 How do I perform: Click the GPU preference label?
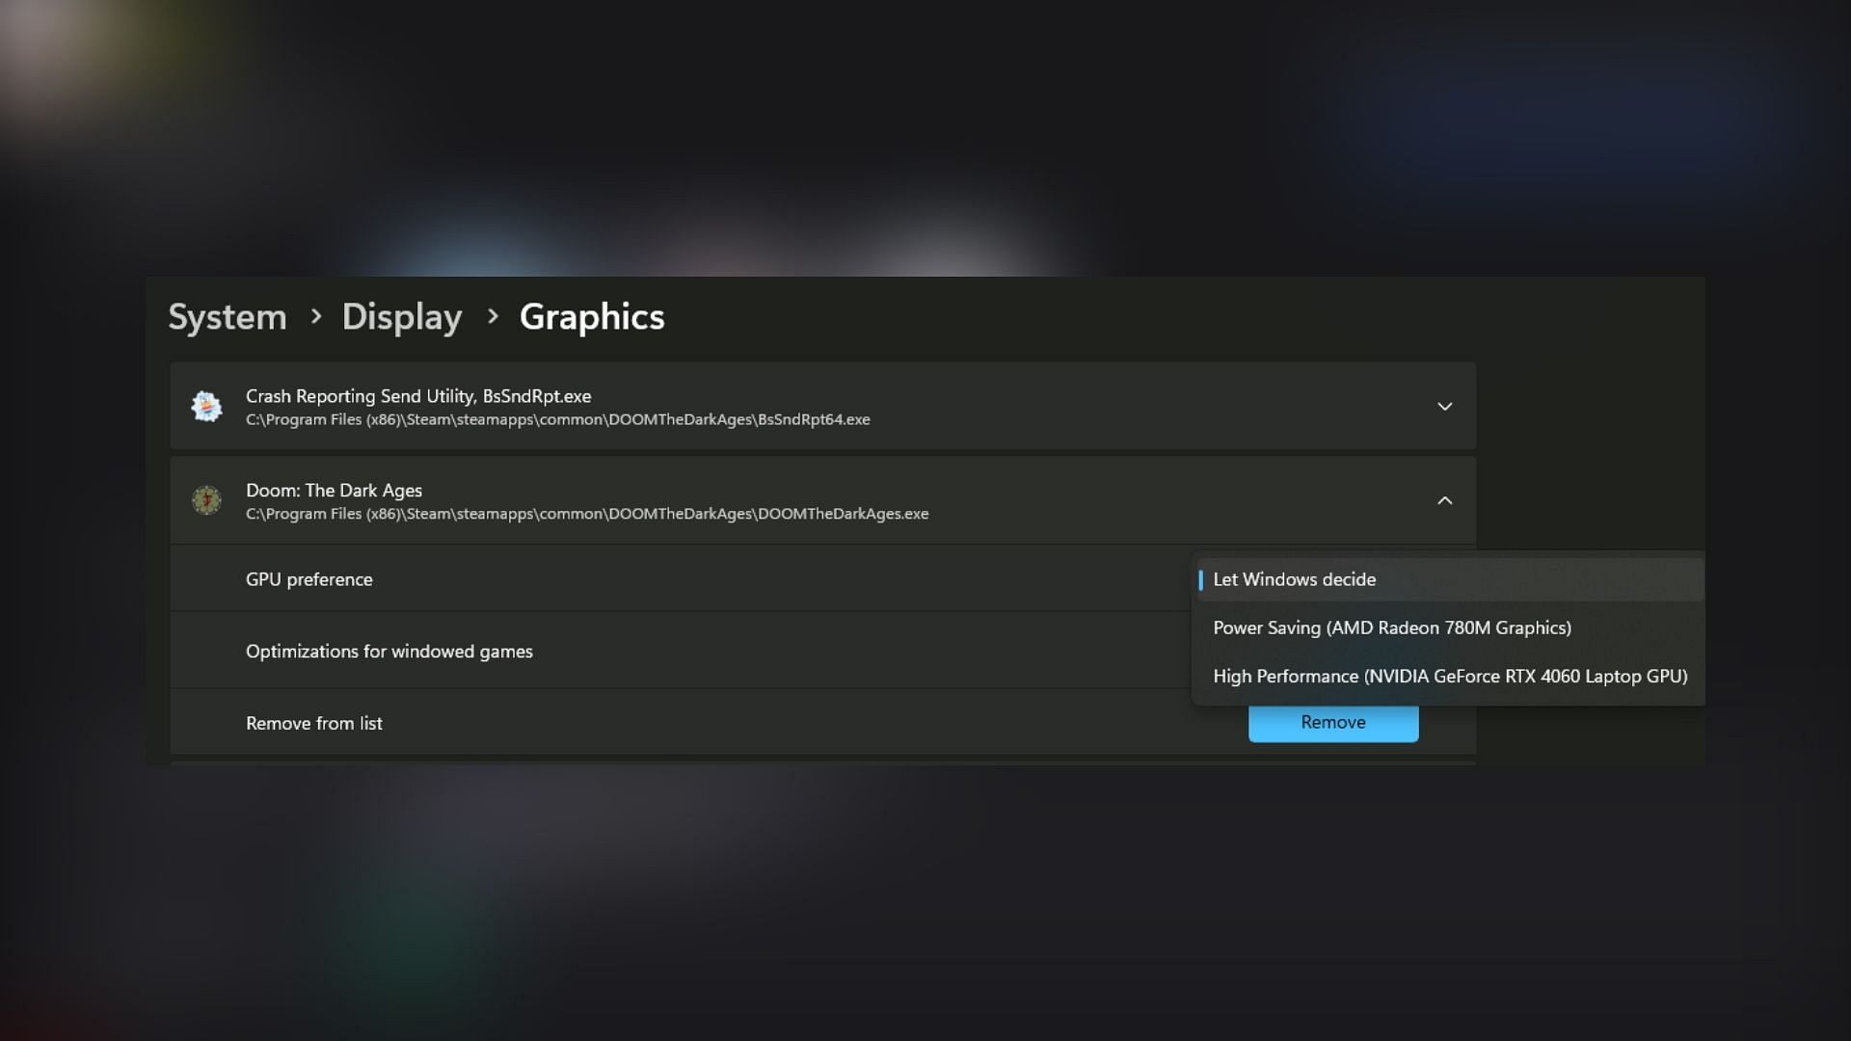(x=308, y=579)
